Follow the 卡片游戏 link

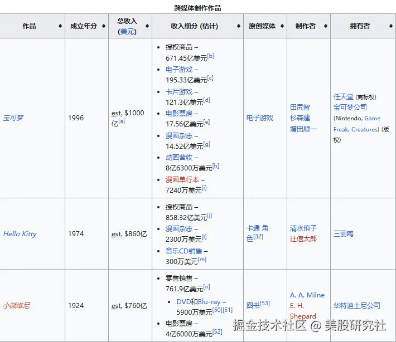click(179, 91)
